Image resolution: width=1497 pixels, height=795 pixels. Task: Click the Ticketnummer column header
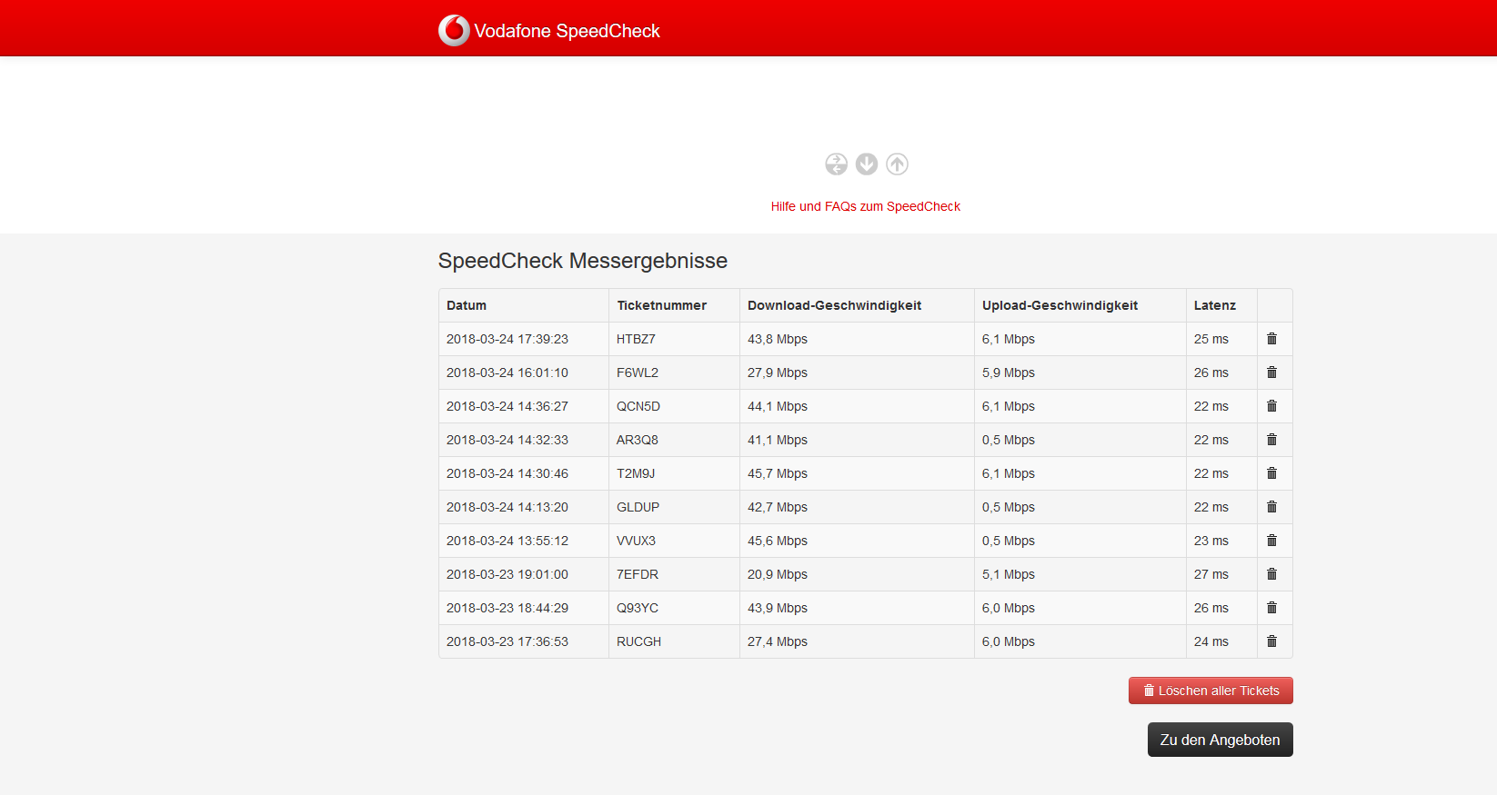[x=661, y=305]
